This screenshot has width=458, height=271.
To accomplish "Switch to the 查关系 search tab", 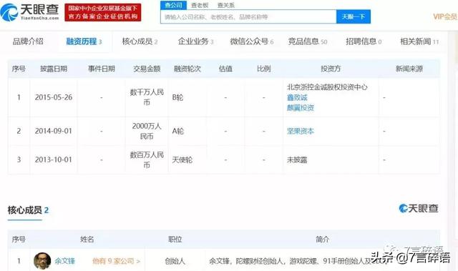I will coord(226,5).
